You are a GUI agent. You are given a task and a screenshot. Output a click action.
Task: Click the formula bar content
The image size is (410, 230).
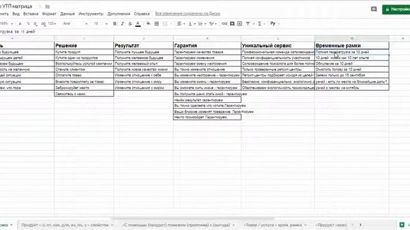[x=17, y=31]
